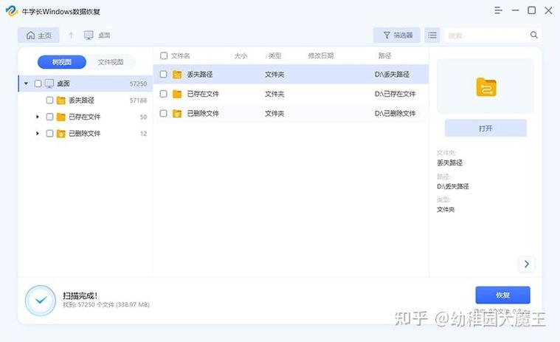Go up one level with arrow icon
Viewport: 560px width, 342px height.
coord(71,35)
